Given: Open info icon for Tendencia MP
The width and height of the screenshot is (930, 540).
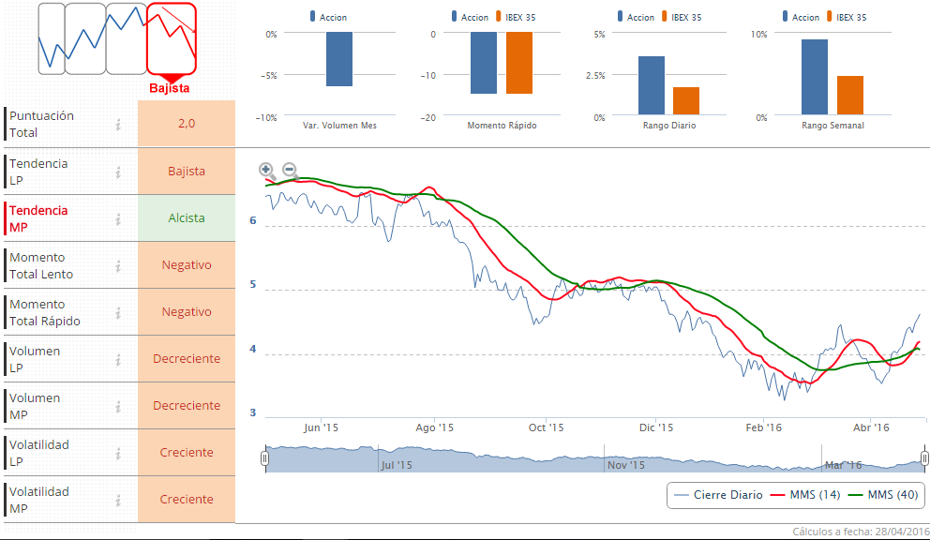Looking at the screenshot, I should [118, 218].
